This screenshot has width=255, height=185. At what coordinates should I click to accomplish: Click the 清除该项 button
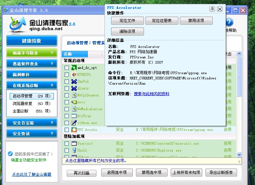click(128, 31)
